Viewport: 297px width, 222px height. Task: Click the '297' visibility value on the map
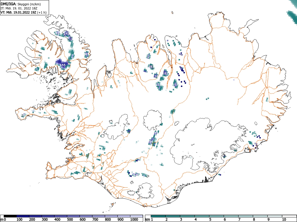pos(151,67)
